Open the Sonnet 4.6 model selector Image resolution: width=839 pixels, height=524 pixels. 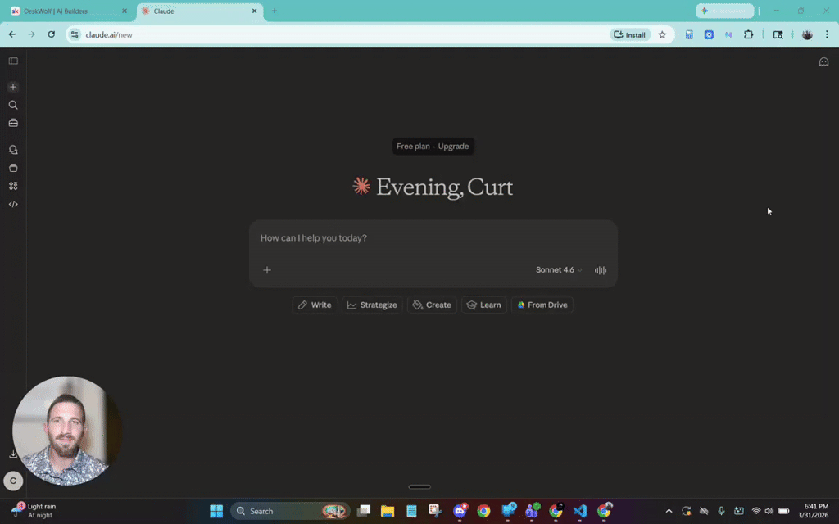pyautogui.click(x=559, y=270)
